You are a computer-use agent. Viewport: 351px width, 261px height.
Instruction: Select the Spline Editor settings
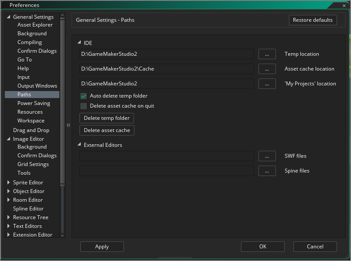click(x=28, y=209)
